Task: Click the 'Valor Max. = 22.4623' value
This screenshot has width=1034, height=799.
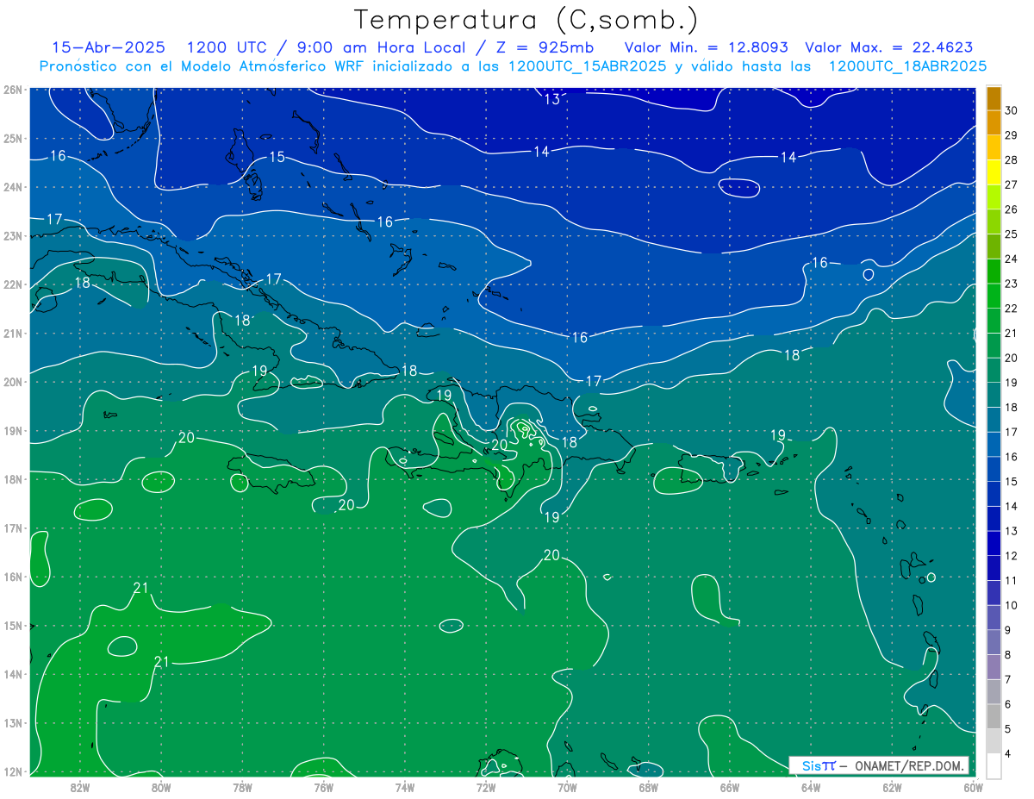Action: click(x=889, y=47)
